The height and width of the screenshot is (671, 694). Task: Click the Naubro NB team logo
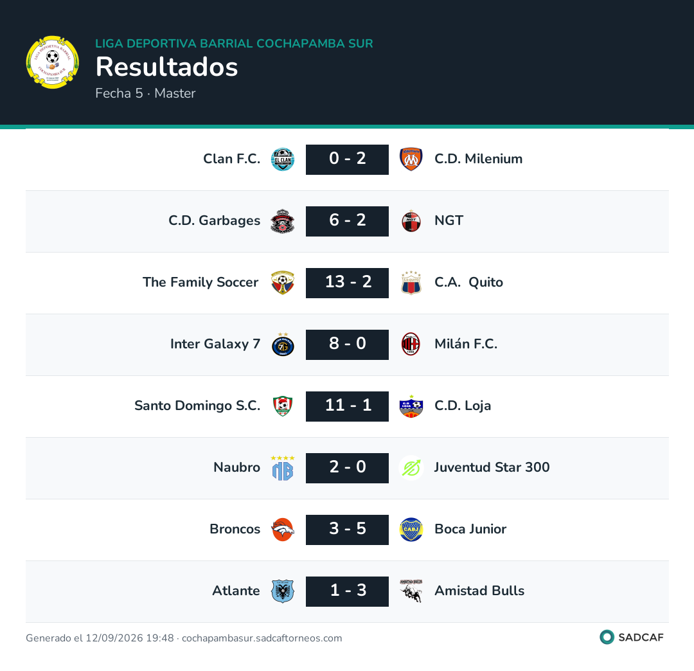click(282, 468)
